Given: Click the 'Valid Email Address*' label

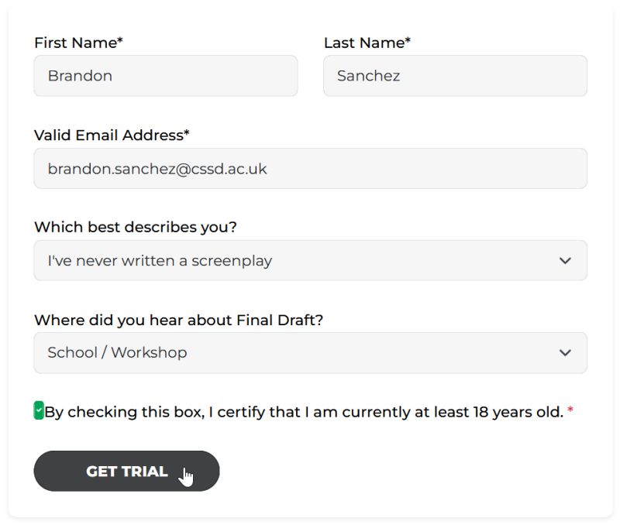Looking at the screenshot, I should pos(112,135).
